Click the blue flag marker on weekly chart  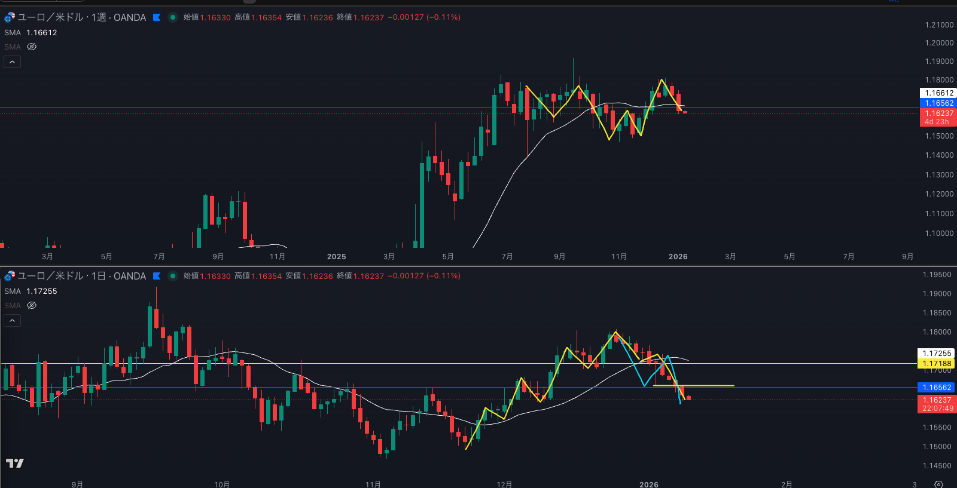(x=157, y=17)
